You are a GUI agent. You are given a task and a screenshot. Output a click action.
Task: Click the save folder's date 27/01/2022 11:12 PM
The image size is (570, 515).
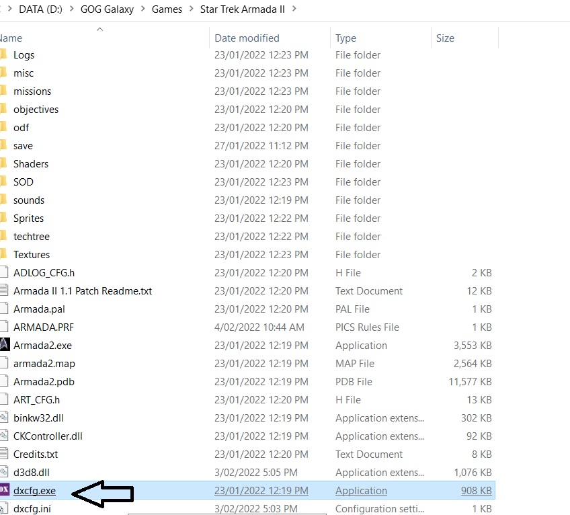pyautogui.click(x=261, y=146)
